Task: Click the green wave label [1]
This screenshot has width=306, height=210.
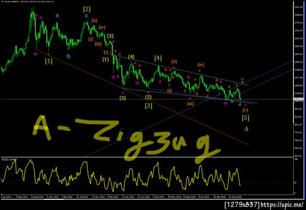Action: coord(48,61)
